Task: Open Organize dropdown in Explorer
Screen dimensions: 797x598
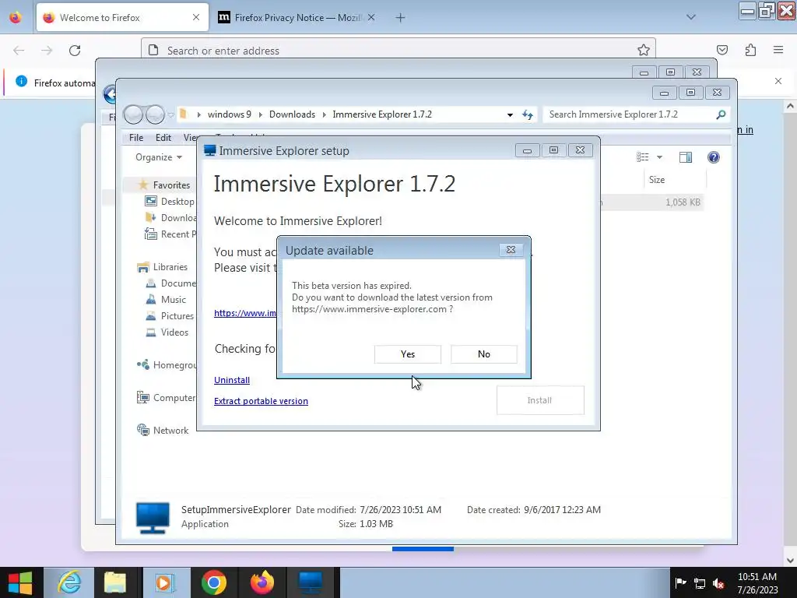Action: 158,157
